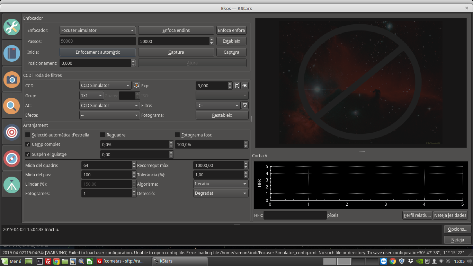Launch Chrome from the taskbar launcher
473x266 pixels.
(x=56, y=261)
